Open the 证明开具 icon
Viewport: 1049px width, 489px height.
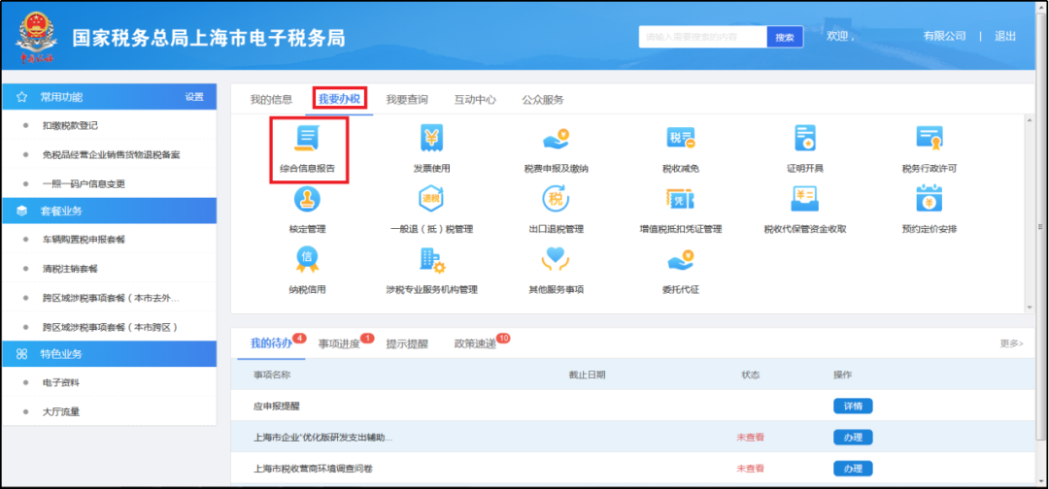805,139
